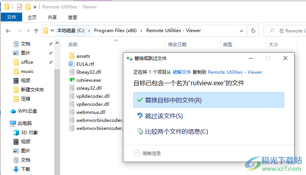Open the 压缩 folder in sidebar
Image resolution: width=306 pixels, height=175 pixels.
[25, 99]
